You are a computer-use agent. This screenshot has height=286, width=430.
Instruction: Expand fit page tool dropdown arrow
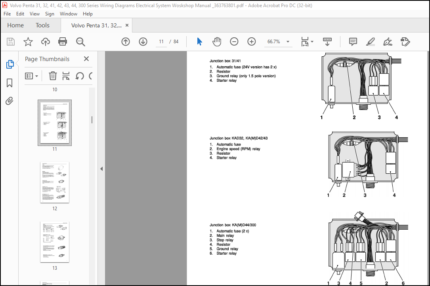tap(312, 42)
